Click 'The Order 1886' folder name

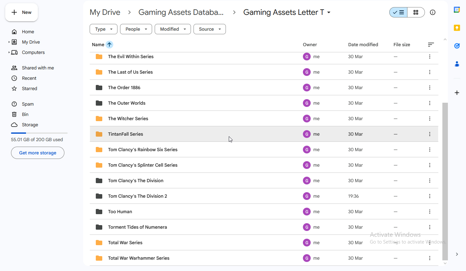tap(124, 88)
